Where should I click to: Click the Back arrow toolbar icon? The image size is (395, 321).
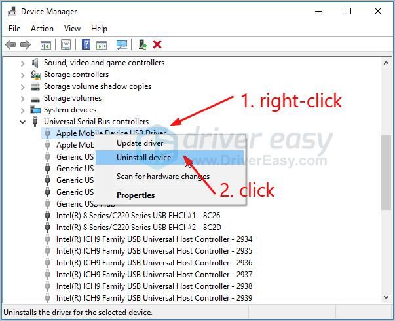pos(10,44)
